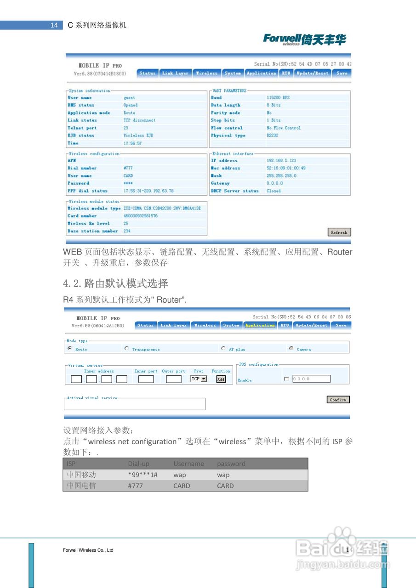Open the Link layer tab

(x=174, y=325)
